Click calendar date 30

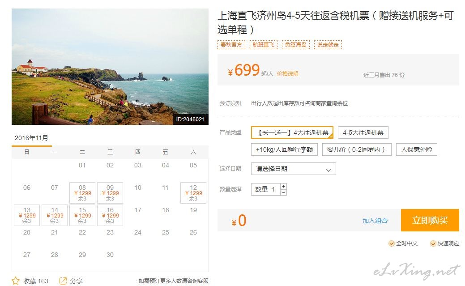[x=110, y=255]
